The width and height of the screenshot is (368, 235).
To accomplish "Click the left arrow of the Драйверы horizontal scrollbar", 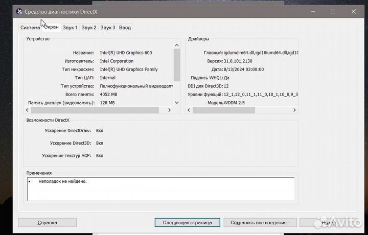I will tap(189, 110).
